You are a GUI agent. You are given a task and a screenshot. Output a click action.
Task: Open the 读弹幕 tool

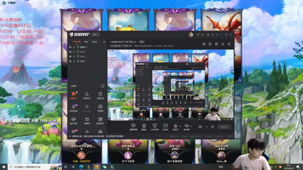(x=100, y=108)
